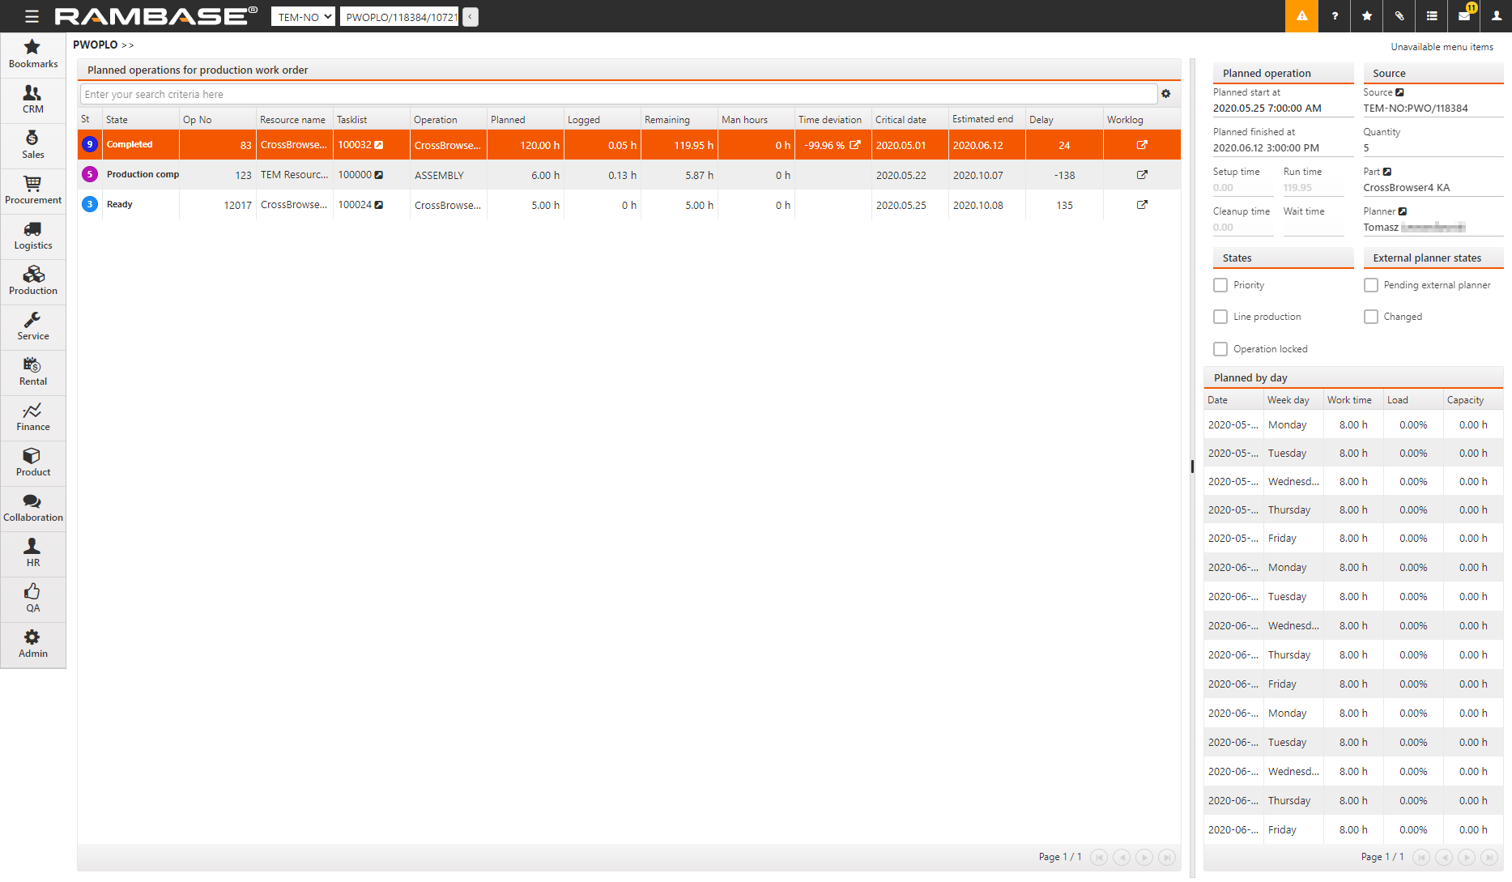Open the TEM-NO company dropdown
The width and height of the screenshot is (1512, 882).
point(303,17)
